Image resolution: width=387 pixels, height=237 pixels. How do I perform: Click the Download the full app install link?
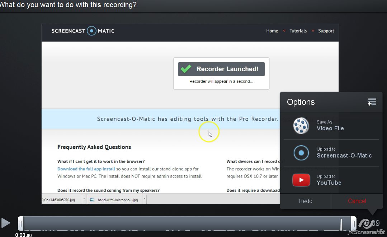click(x=86, y=169)
